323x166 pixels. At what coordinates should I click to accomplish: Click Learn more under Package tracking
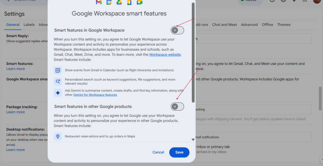coord(15,112)
